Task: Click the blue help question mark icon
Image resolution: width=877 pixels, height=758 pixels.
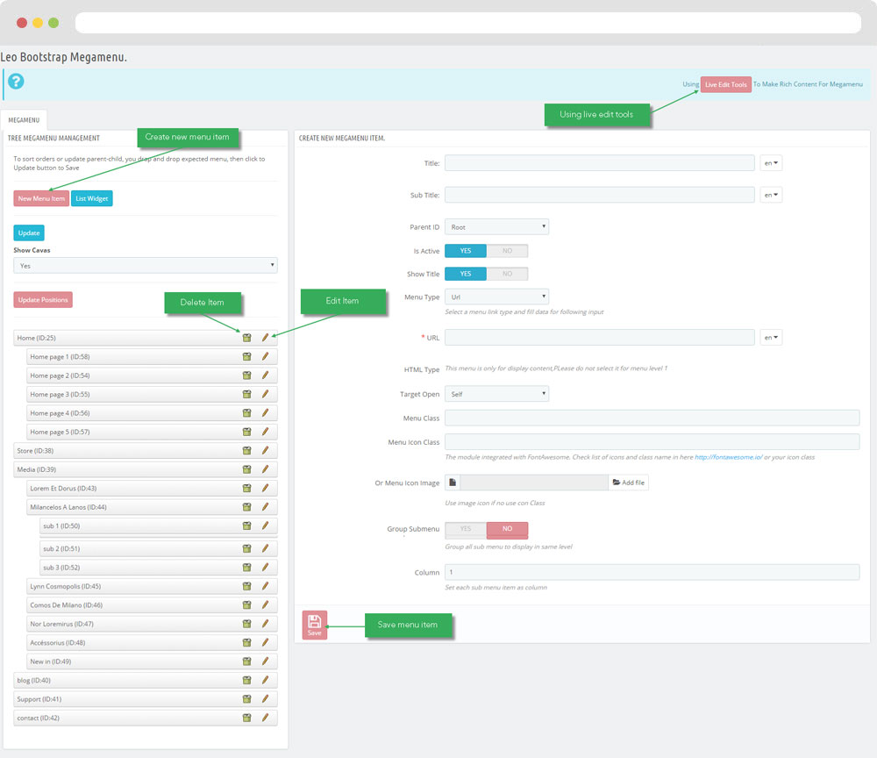Action: click(16, 82)
